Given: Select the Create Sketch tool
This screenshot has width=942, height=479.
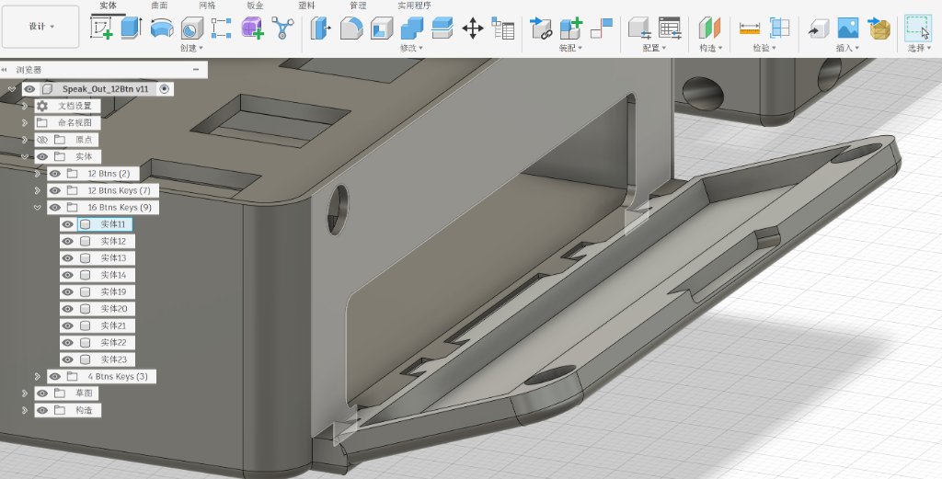Looking at the screenshot, I should (101, 28).
